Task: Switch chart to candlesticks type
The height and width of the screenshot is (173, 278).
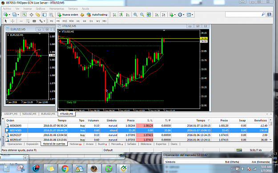Action: tap(121, 15)
